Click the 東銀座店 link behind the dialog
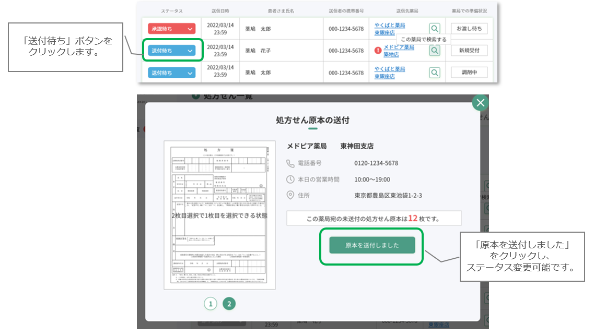The image size is (594, 336). coord(439,325)
